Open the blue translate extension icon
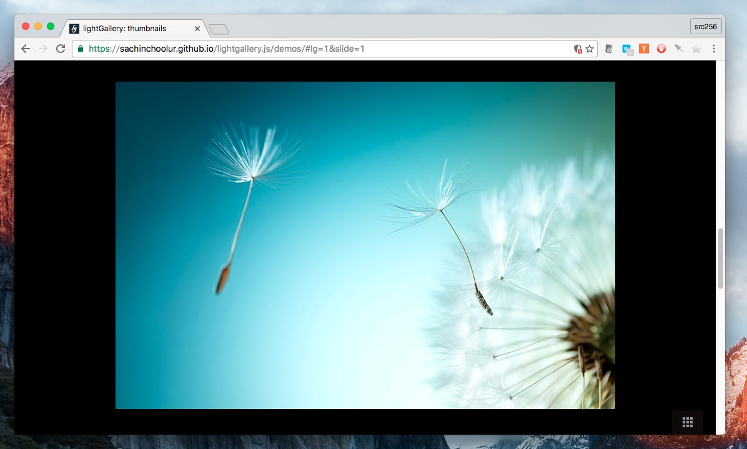 click(627, 49)
